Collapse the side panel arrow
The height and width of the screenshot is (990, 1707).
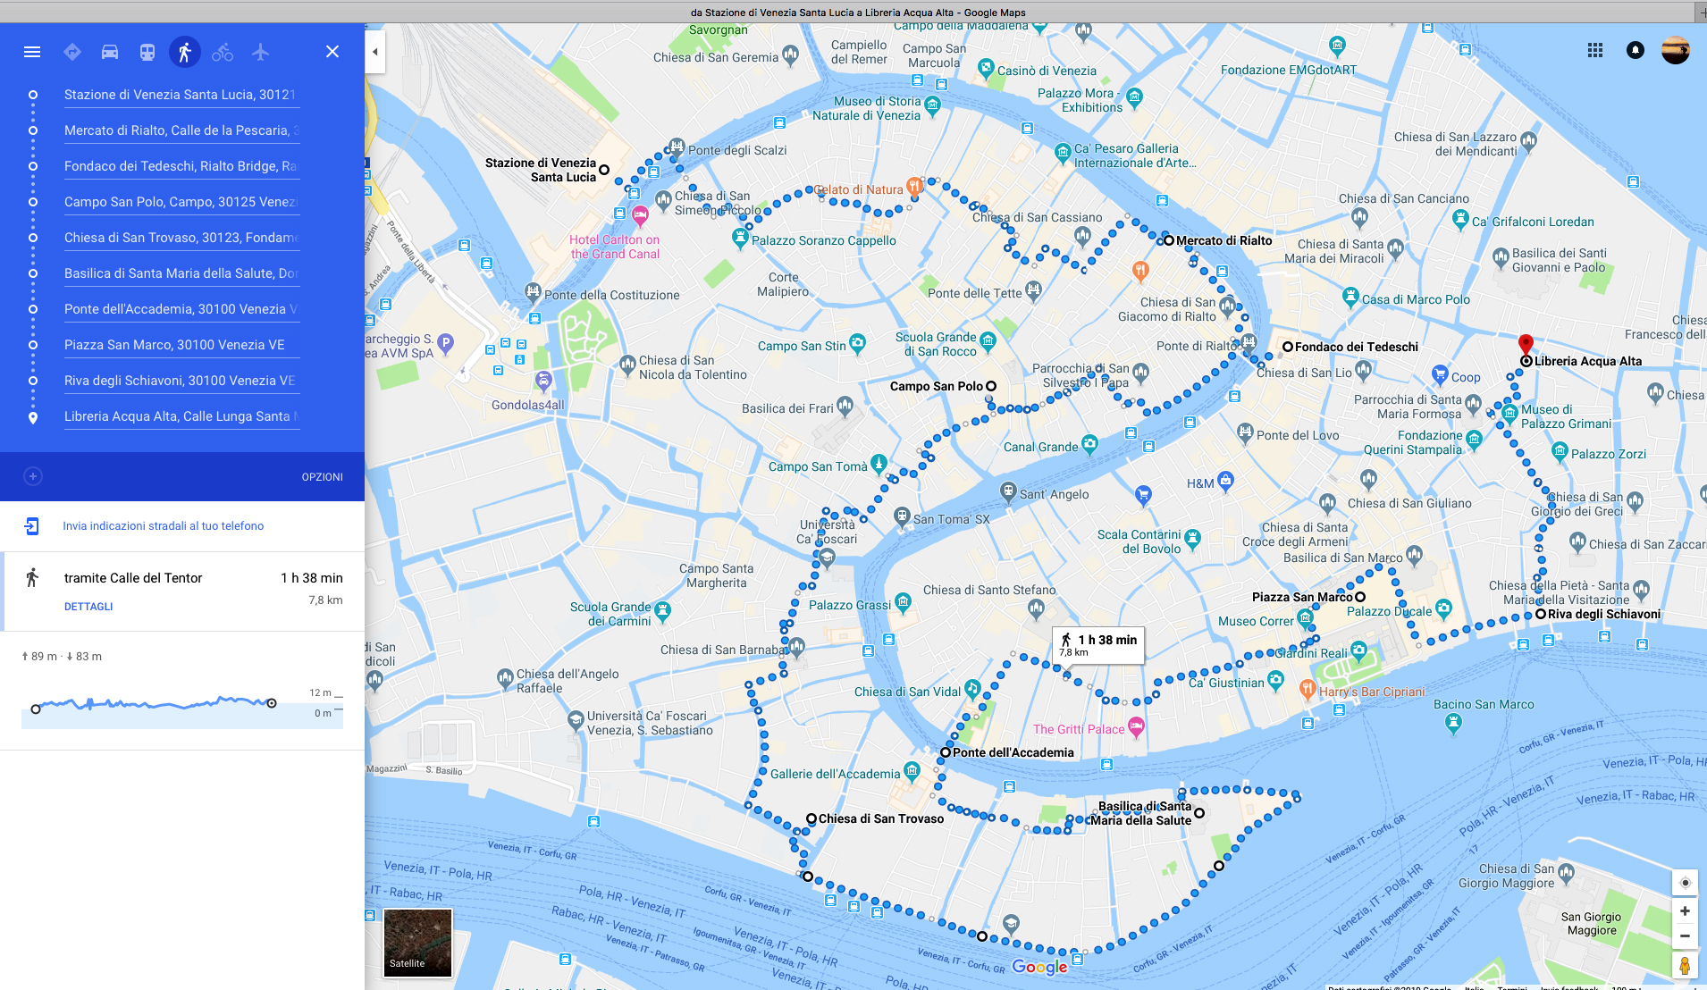click(375, 52)
